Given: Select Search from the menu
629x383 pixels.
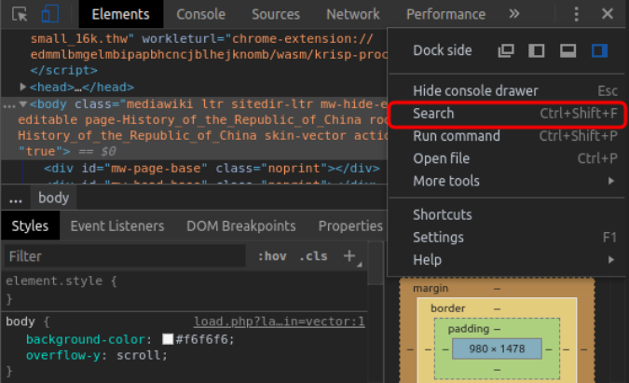Looking at the screenshot, I should 507,114.
